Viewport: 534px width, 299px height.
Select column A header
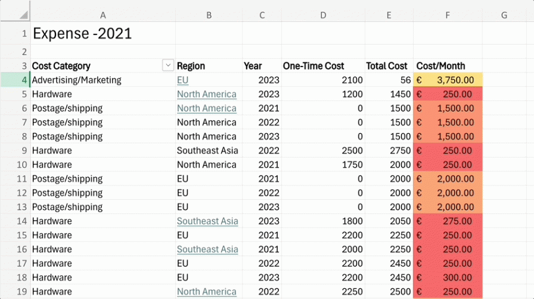tap(103, 15)
